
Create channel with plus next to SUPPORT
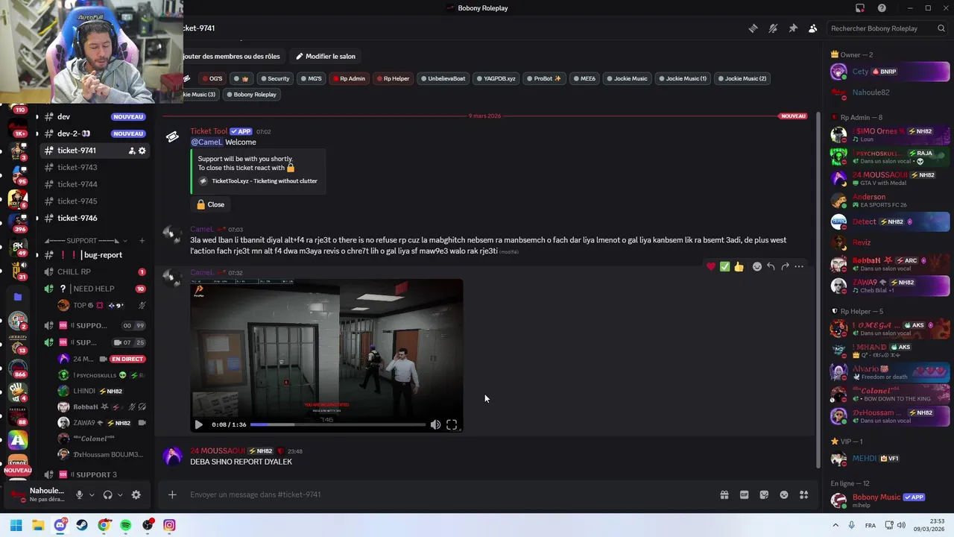[x=142, y=241]
